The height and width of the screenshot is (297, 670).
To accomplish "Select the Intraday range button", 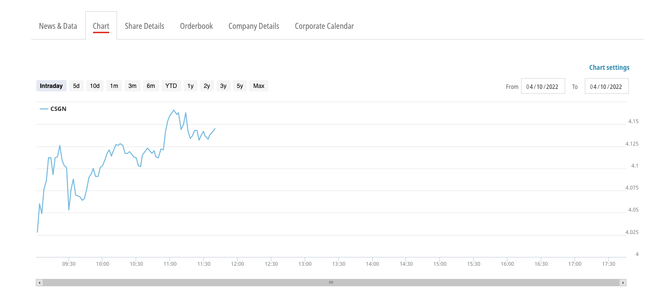I will tap(51, 86).
